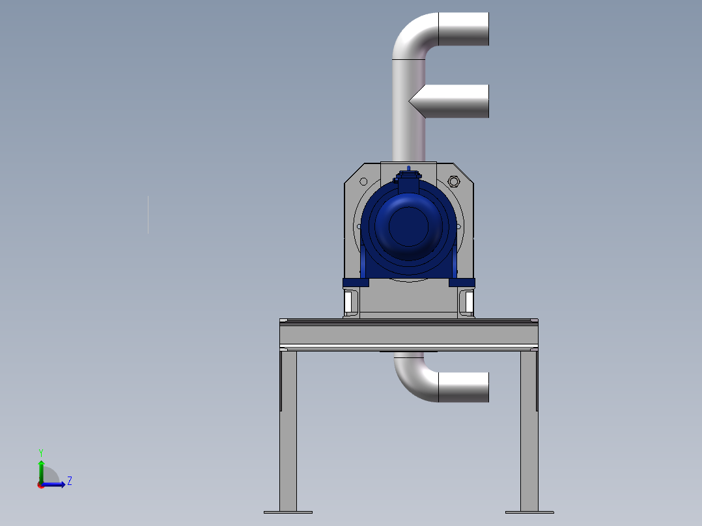Select the left foot plate of the stand
Screen dimensions: 702x526
288,512
